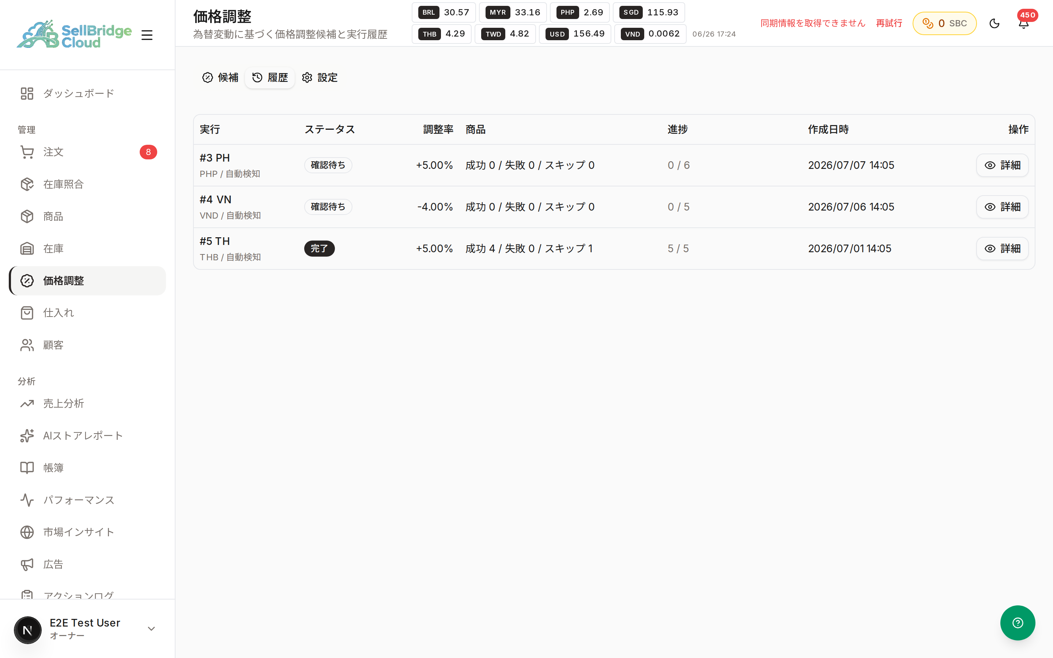Click the USD exchange rate chip
Screen dimensions: 1053x658
(575, 34)
